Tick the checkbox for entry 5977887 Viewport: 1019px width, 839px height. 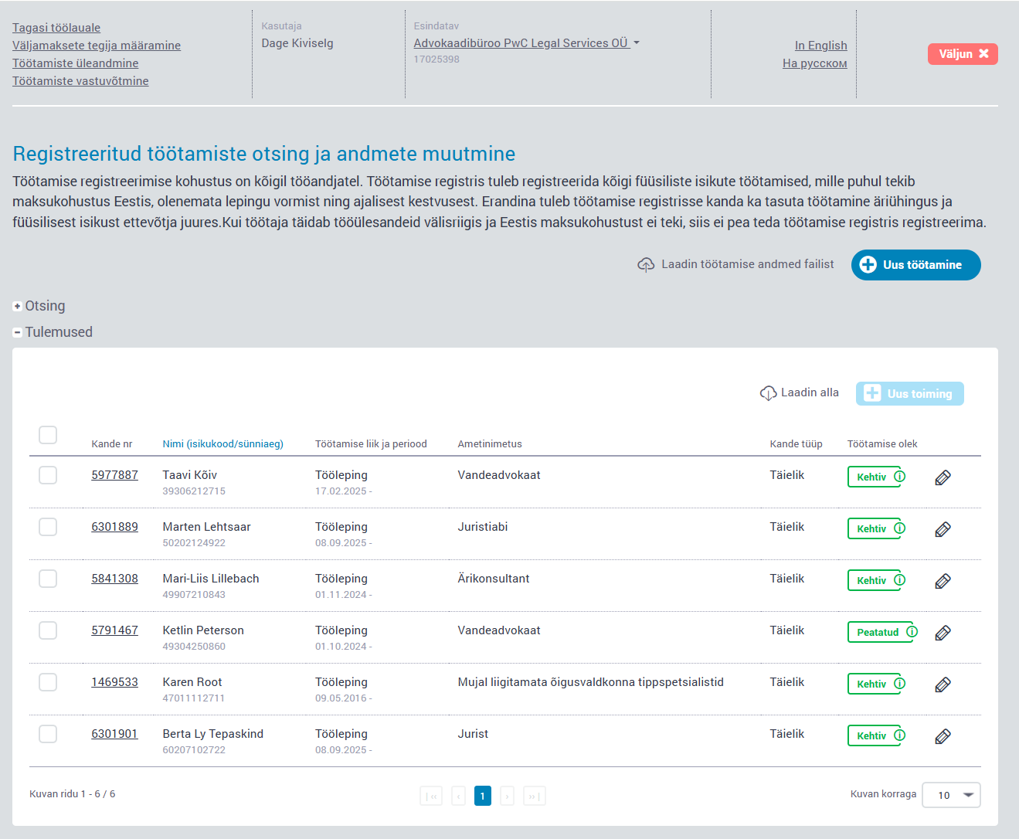(x=48, y=475)
